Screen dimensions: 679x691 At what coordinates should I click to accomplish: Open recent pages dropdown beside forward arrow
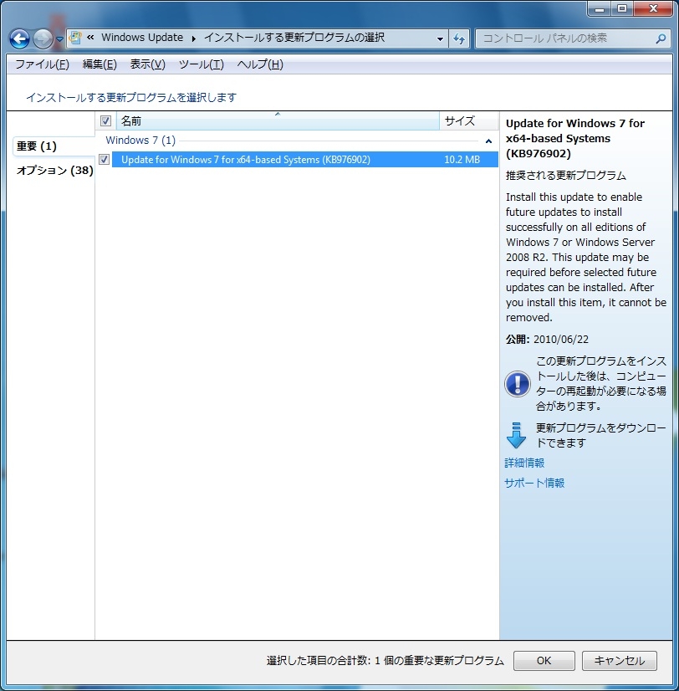point(59,39)
